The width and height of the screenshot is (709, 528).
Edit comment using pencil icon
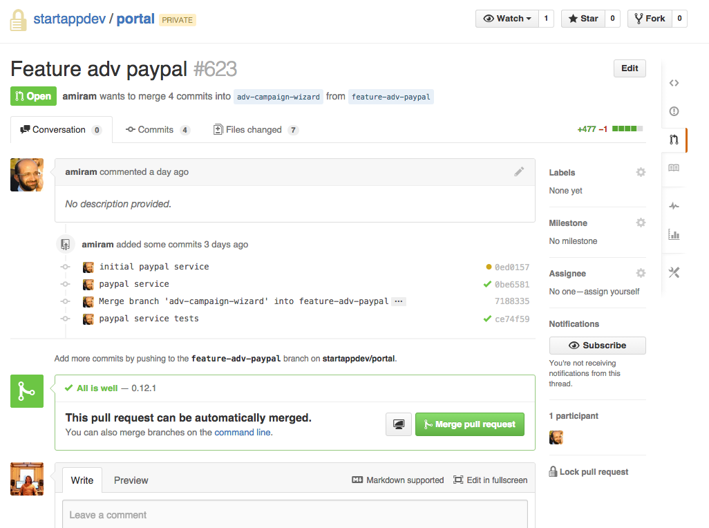coord(519,172)
